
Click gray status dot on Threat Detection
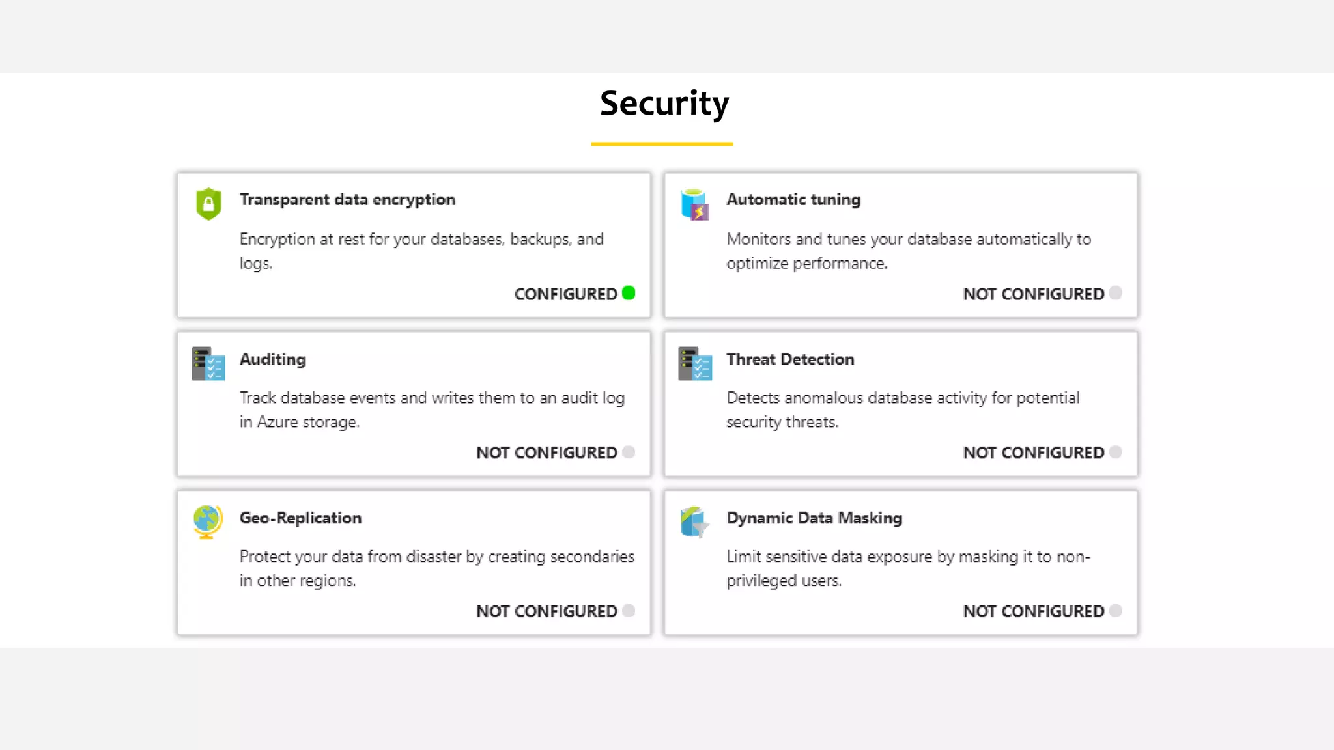pyautogui.click(x=1115, y=452)
